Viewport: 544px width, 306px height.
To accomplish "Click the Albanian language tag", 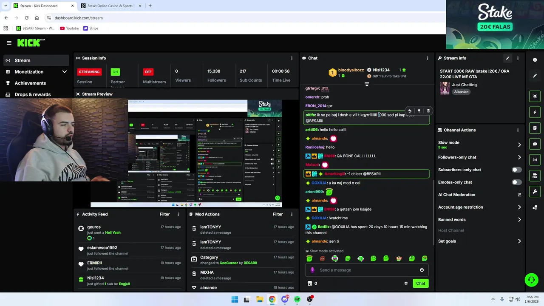I will [461, 92].
